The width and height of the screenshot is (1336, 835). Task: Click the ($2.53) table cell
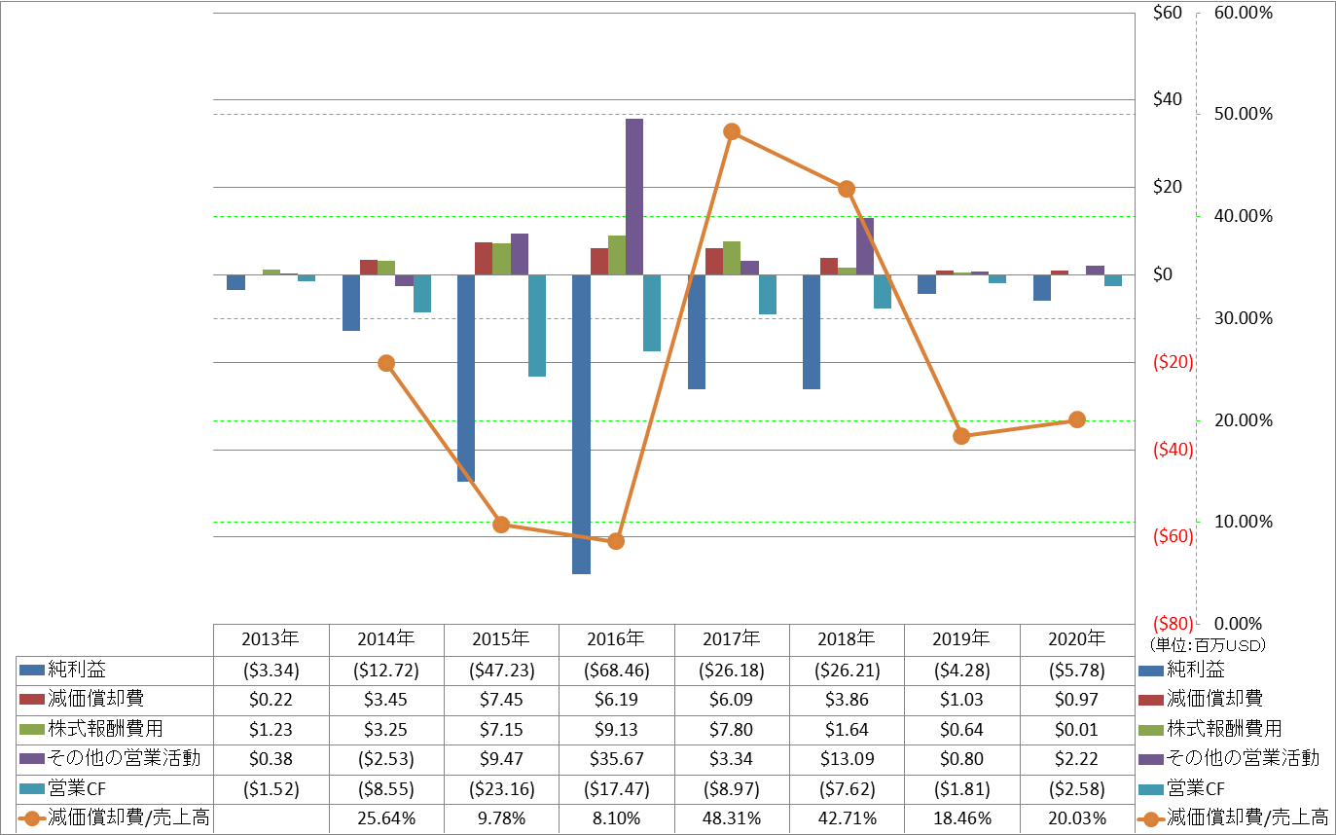tap(386, 759)
